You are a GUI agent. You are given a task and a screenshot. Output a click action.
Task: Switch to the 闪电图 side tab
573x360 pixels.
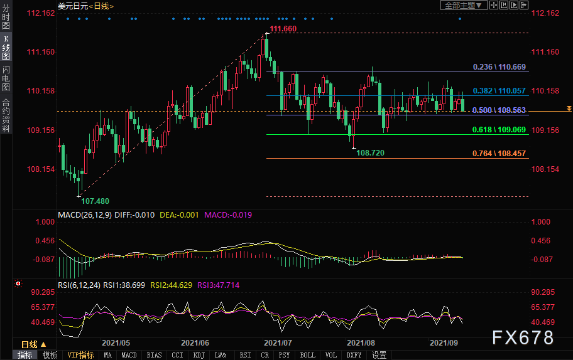click(x=6, y=78)
